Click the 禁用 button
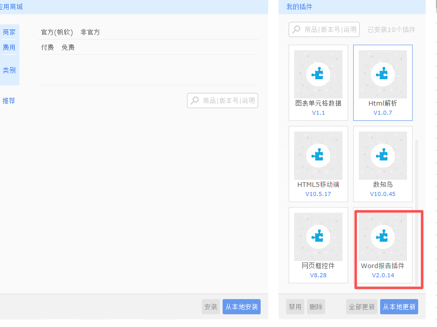437x327 pixels. (295, 307)
